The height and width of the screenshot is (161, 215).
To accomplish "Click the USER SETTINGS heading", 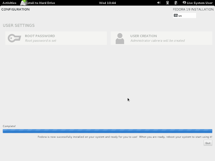I will 19,25.
